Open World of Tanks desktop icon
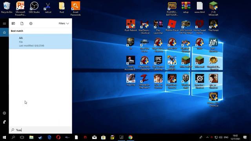The height and width of the screenshot is (141, 251). click(x=186, y=81)
